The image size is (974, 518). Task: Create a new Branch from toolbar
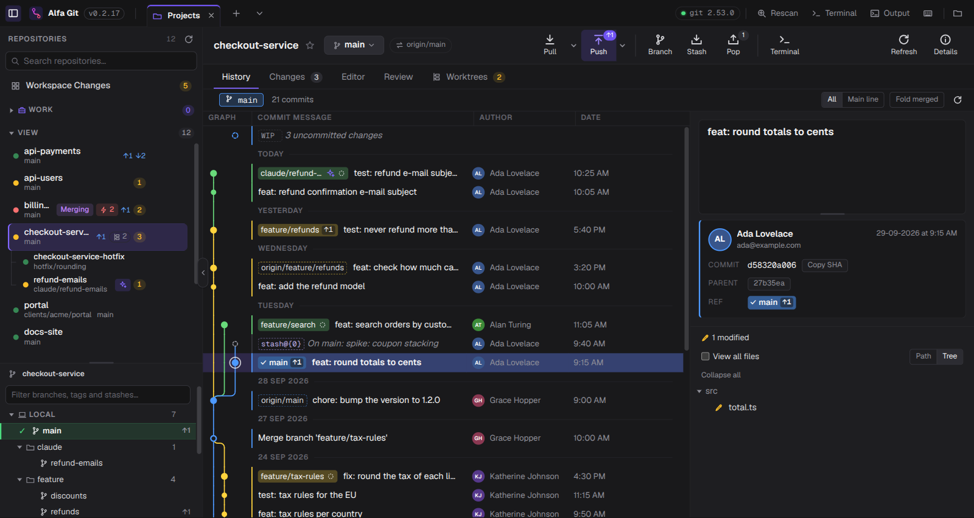[660, 45]
